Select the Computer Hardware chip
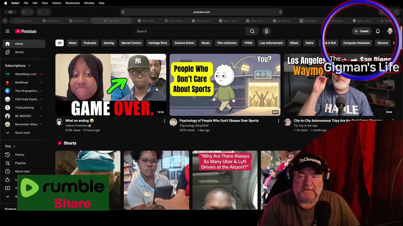Image resolution: width=403 pixels, height=226 pixels. tap(356, 43)
